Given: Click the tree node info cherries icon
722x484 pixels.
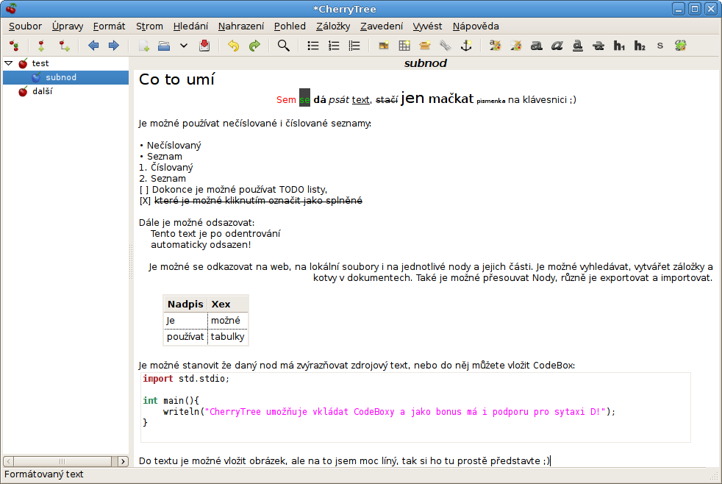Looking at the screenshot, I should (x=14, y=46).
